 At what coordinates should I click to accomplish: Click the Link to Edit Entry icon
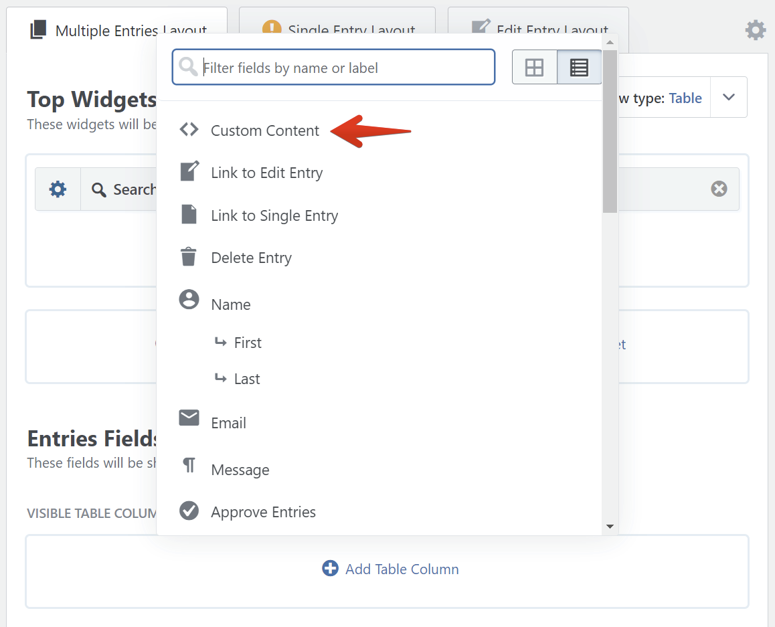pos(189,171)
